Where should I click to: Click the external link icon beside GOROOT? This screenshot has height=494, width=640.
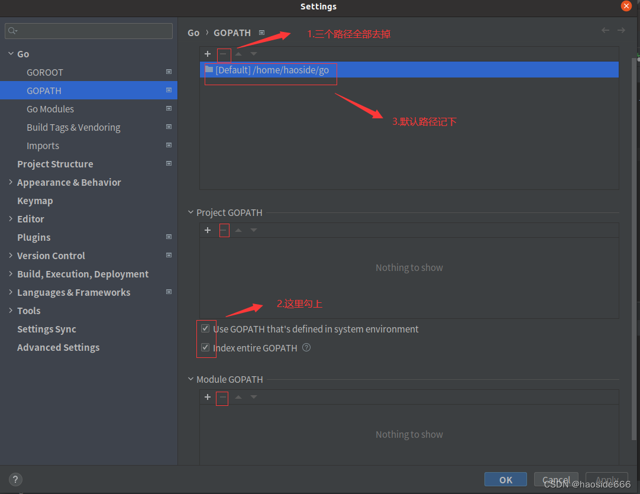pos(169,72)
